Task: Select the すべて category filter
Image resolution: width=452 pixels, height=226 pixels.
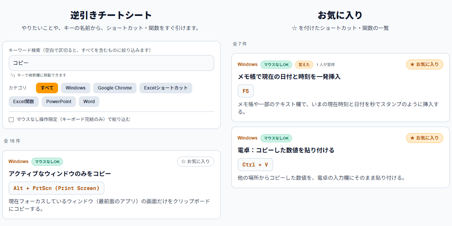Action: click(47, 88)
